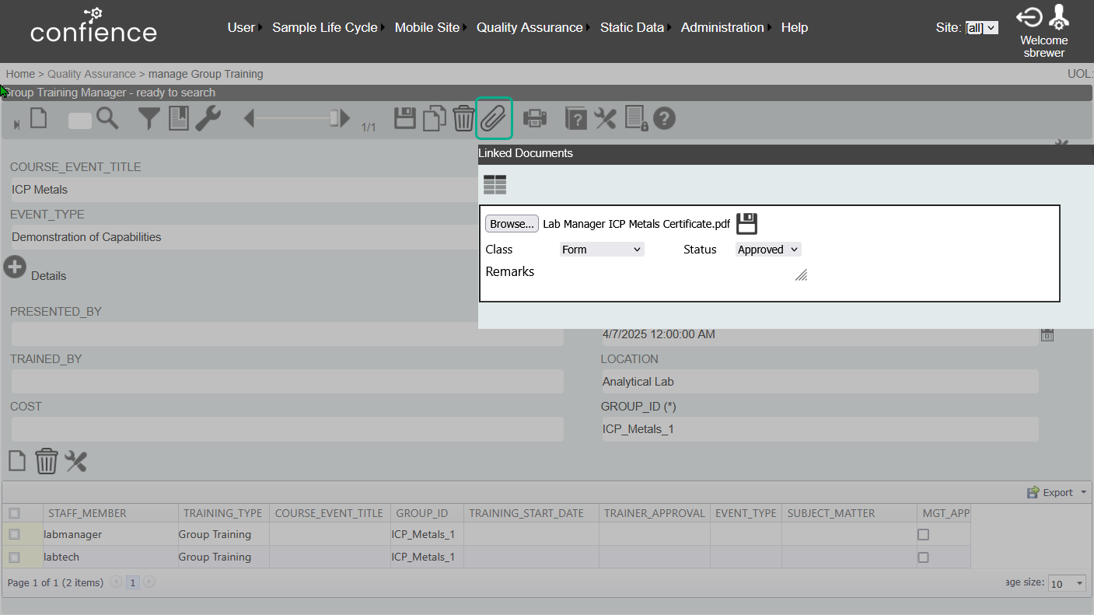Save the record with main toolbar floppy icon
The width and height of the screenshot is (1094, 615).
tap(405, 118)
